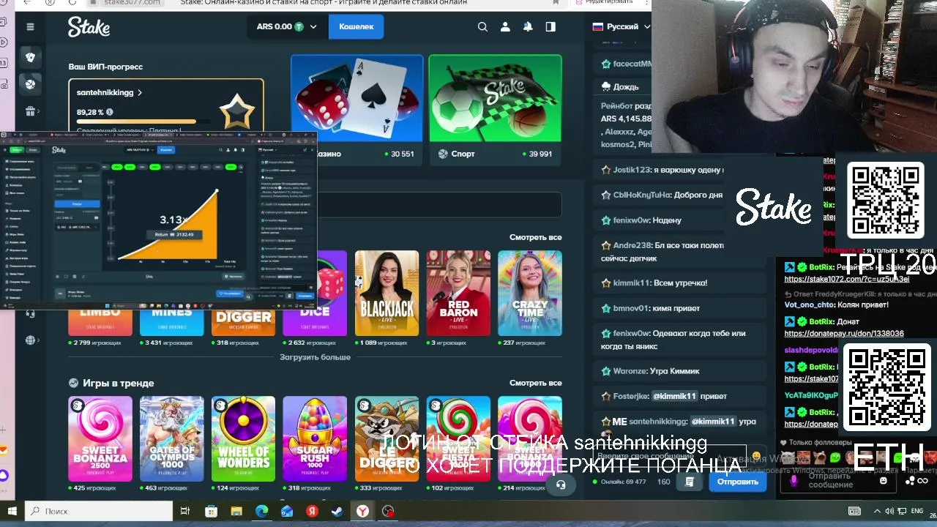This screenshot has width=937, height=527.
Task: Open the Blackjack Live game tile
Action: point(387,293)
